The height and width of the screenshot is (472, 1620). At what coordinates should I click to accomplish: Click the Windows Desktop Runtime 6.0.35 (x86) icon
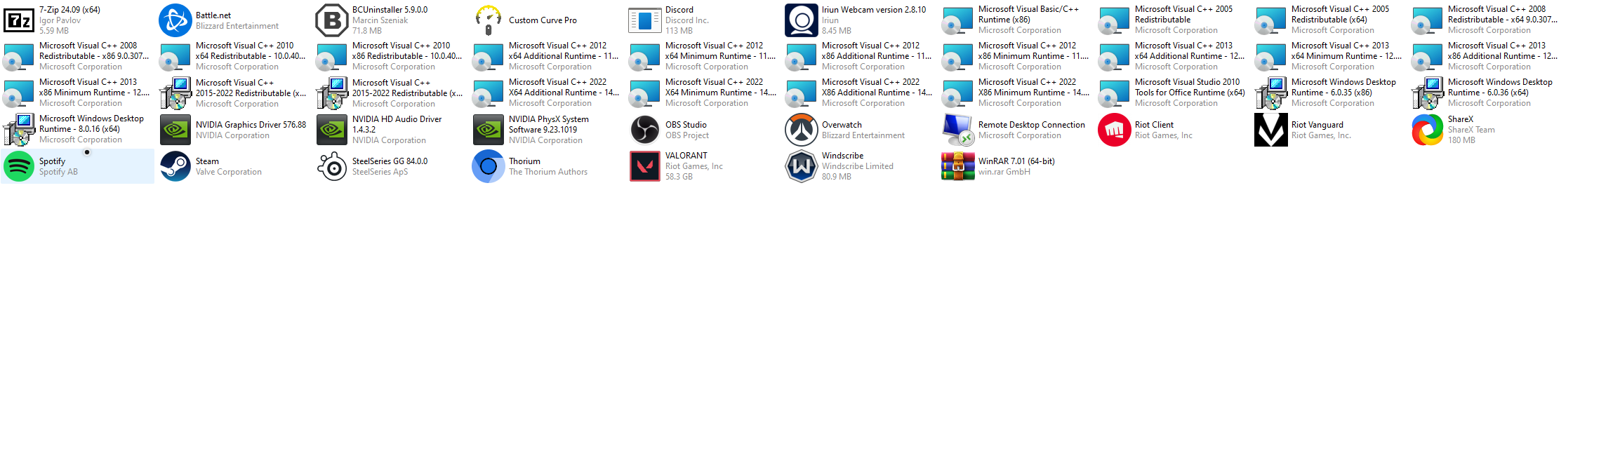click(1271, 93)
